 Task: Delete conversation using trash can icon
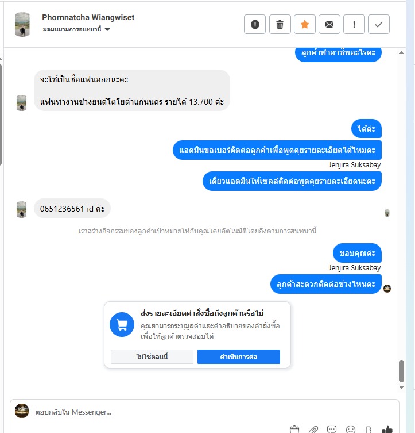coord(280,24)
